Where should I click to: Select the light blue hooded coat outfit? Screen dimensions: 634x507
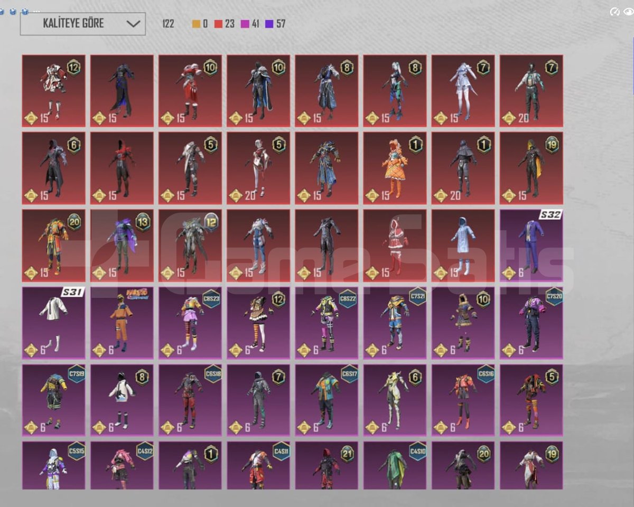(463, 246)
